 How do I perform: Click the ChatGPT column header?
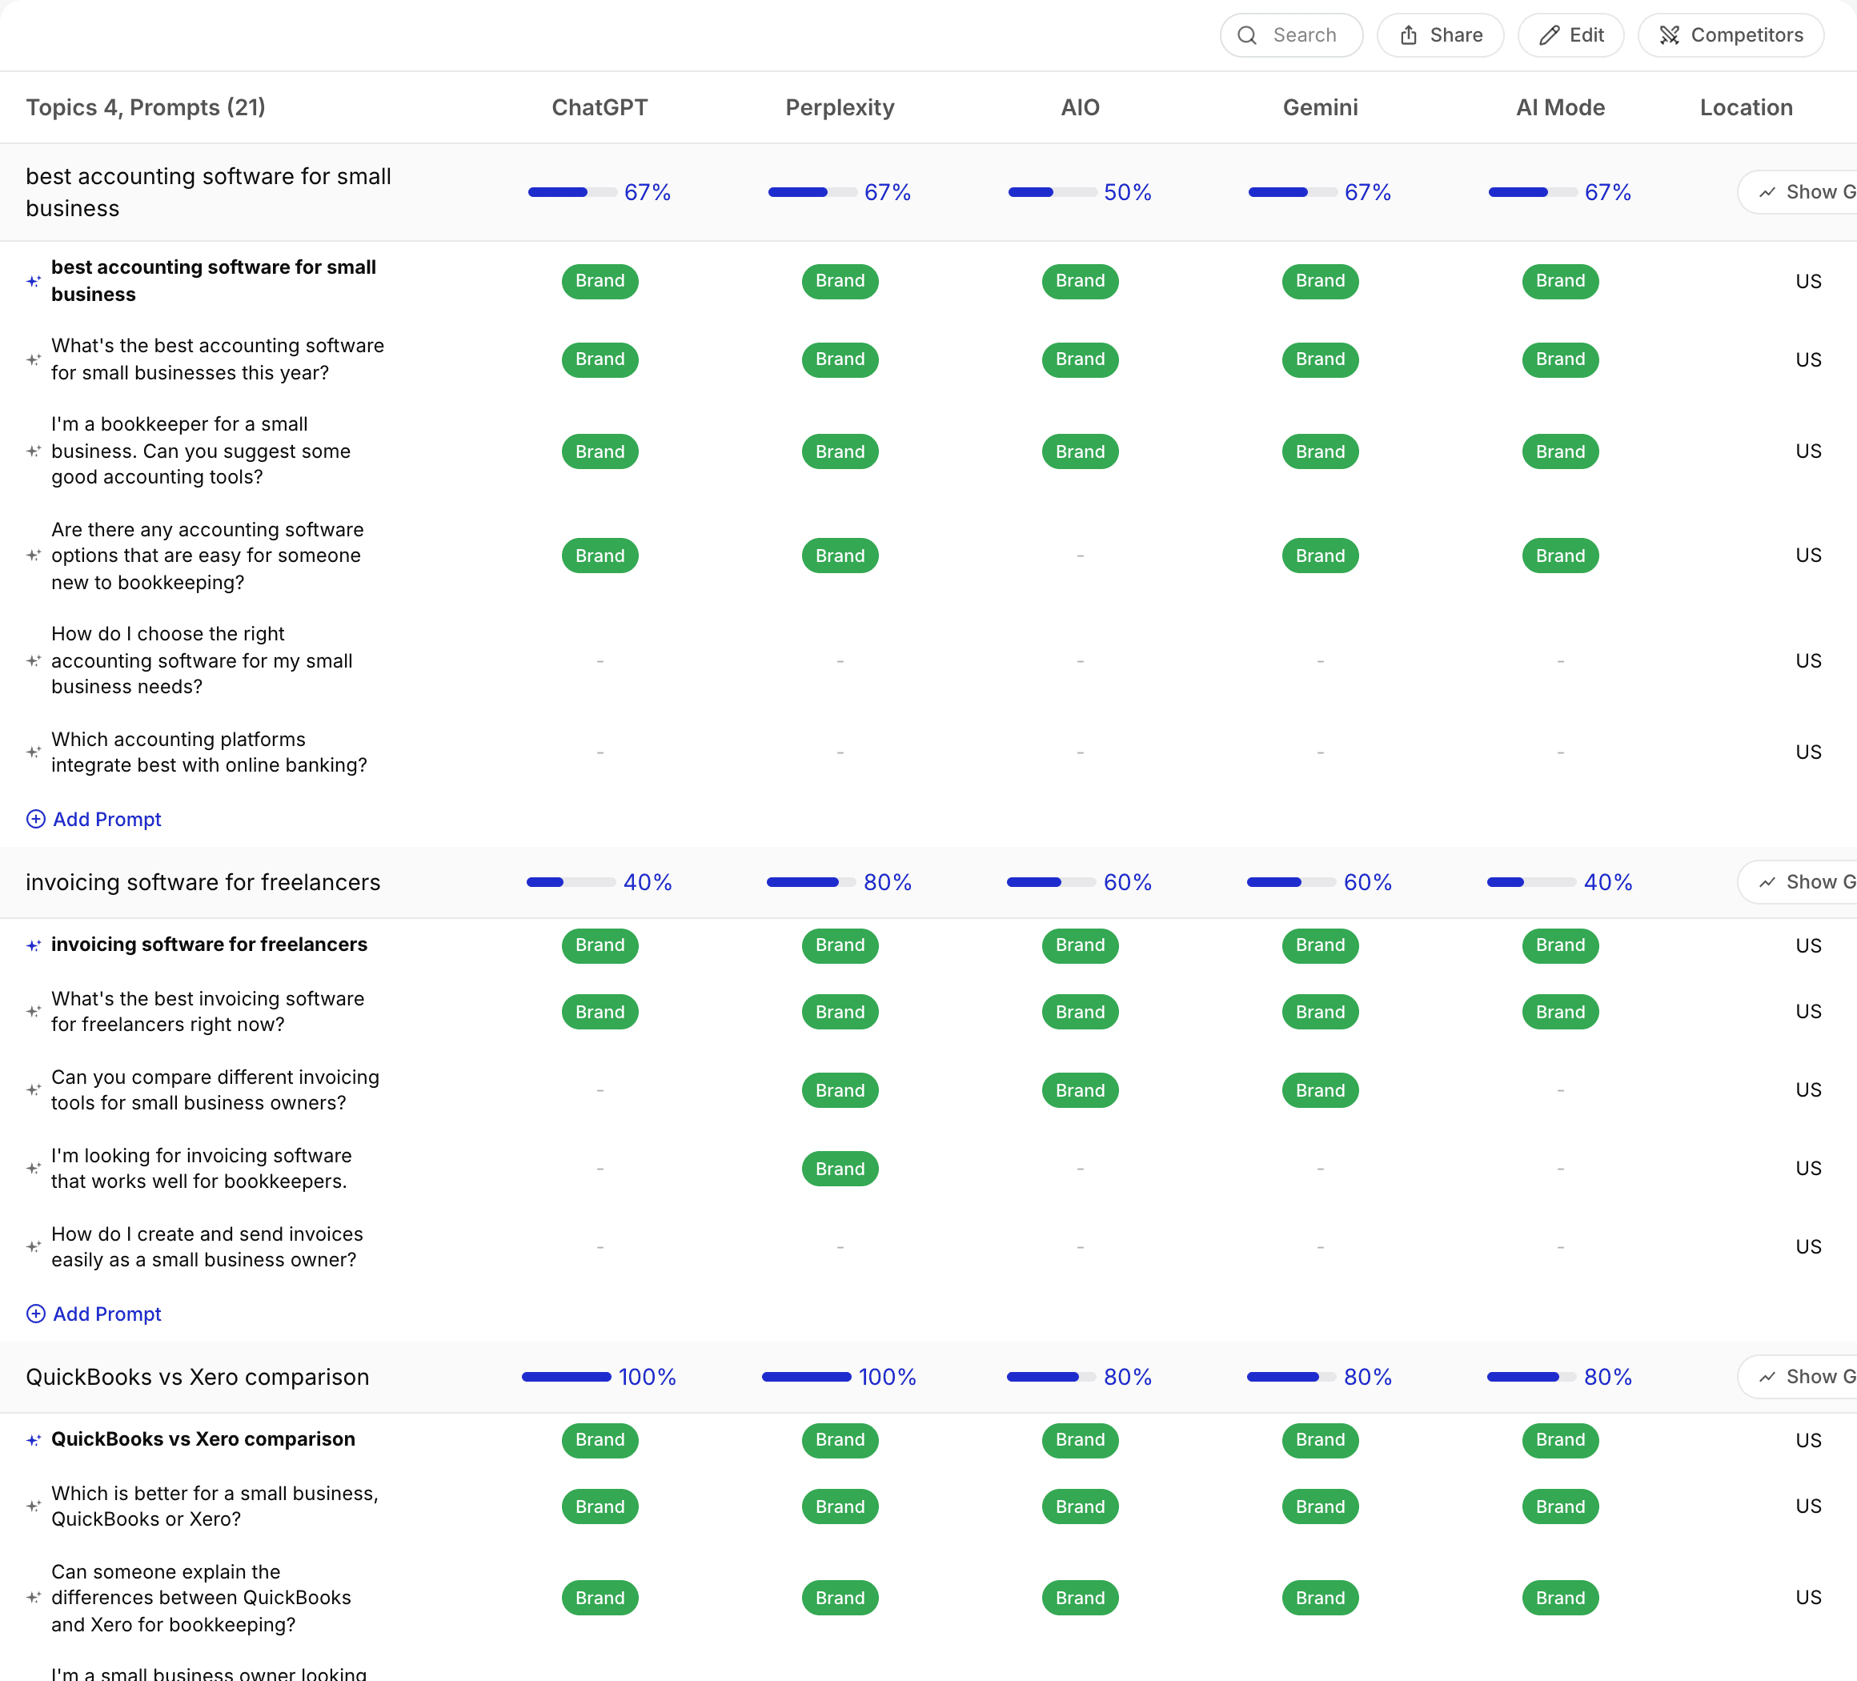point(600,108)
